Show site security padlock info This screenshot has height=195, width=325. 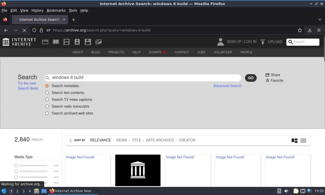[x=41, y=30]
